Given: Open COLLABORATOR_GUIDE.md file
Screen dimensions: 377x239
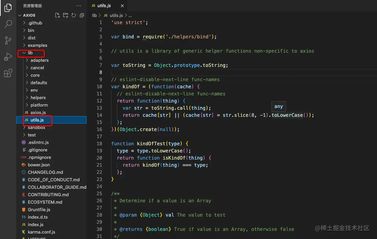Looking at the screenshot, I should 51,187.
